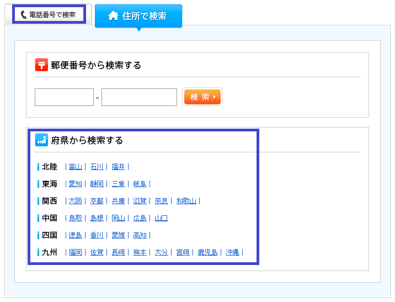Image resolution: width=395 pixels, height=302 pixels.
Task: Go to the 山口 link
Action: [161, 218]
